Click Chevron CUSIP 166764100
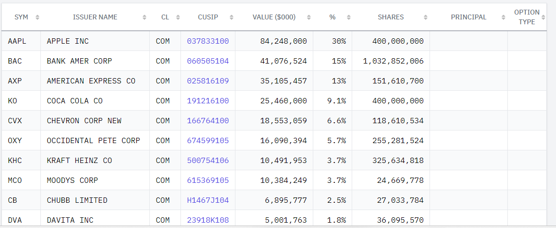This screenshot has height=228, width=556. 208,121
